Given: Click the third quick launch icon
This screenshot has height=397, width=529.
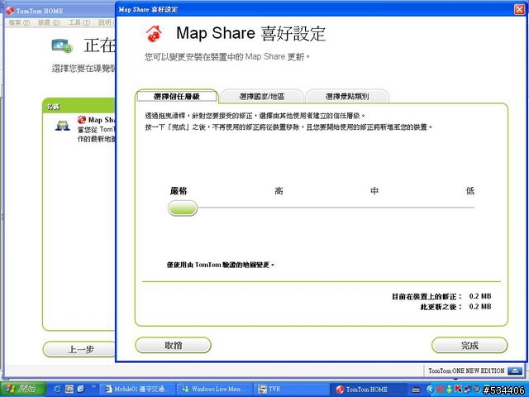Looking at the screenshot, I should [x=81, y=389].
